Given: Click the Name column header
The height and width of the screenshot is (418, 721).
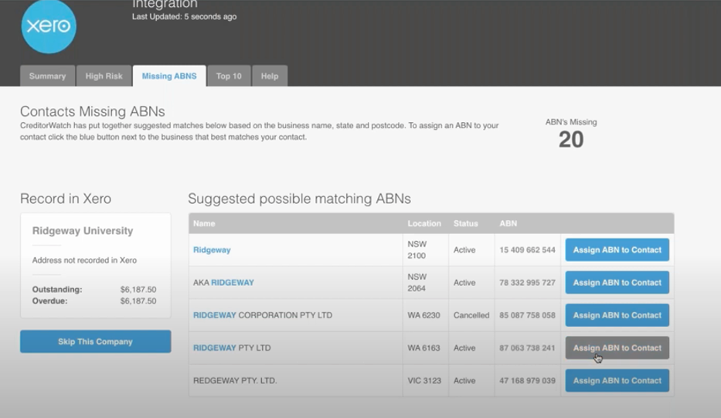Looking at the screenshot, I should point(204,223).
